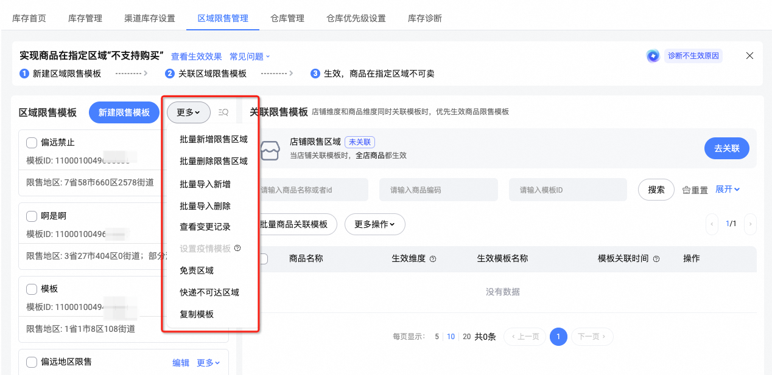Screen dimensions: 772x375
Task: Click the 重置 reset icon
Action: [x=686, y=190]
